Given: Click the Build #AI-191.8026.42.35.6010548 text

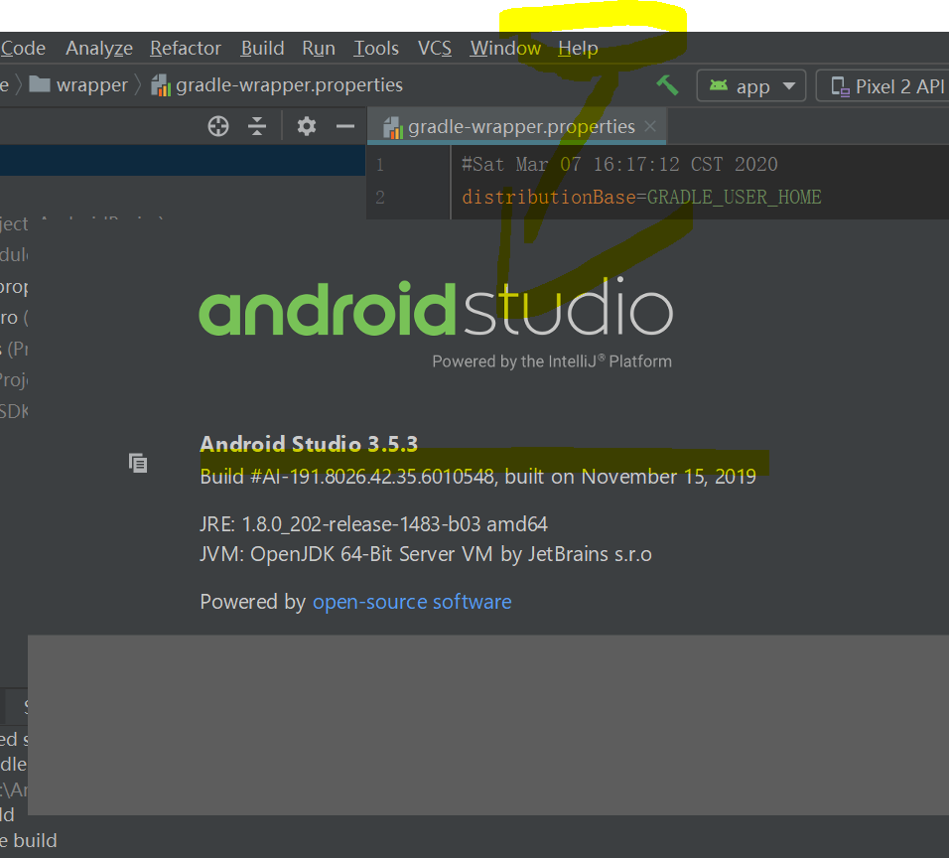Looking at the screenshot, I should point(347,477).
